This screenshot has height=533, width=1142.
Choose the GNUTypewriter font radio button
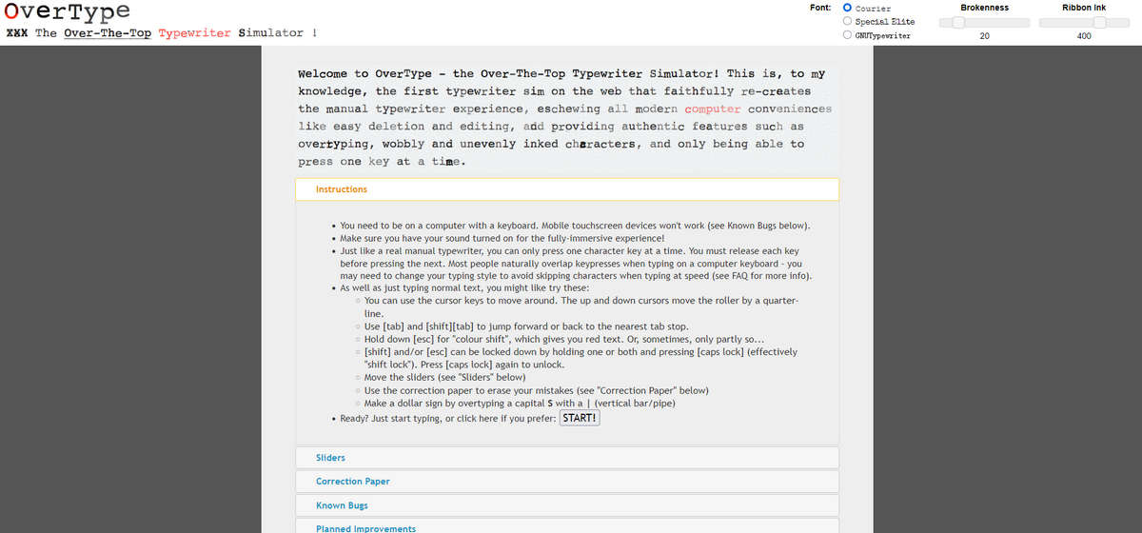[x=848, y=34]
